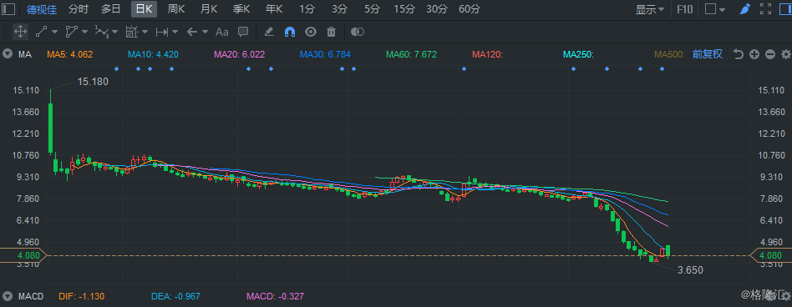Viewport: 792px width, 307px height.
Task: Enter fullscreen with the expand arrows icon
Action: 766,9
